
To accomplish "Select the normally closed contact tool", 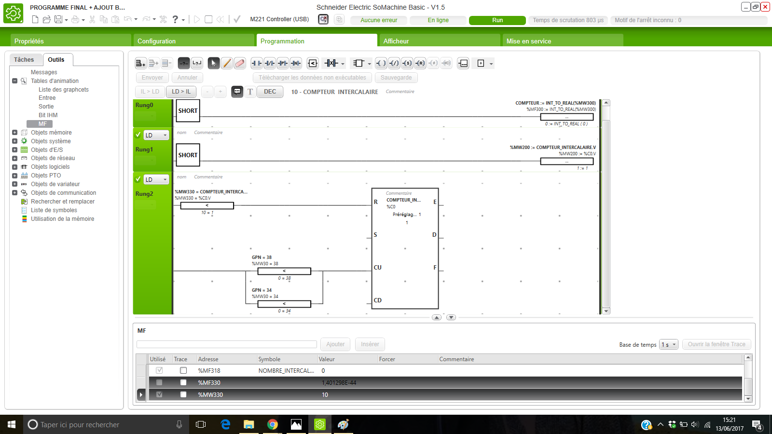I will coord(270,63).
